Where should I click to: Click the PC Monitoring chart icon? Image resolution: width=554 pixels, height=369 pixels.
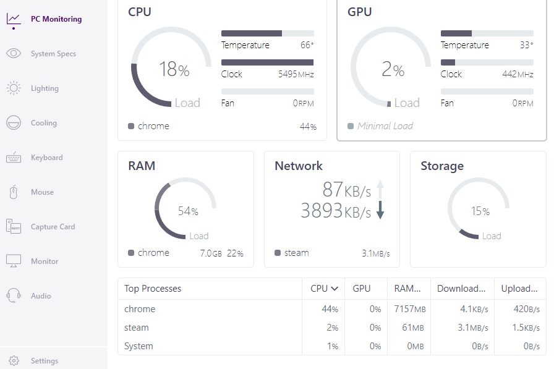[14, 19]
